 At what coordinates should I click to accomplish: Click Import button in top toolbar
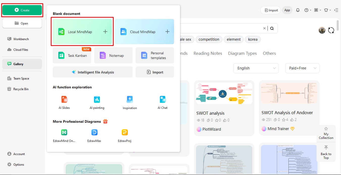coord(271,10)
